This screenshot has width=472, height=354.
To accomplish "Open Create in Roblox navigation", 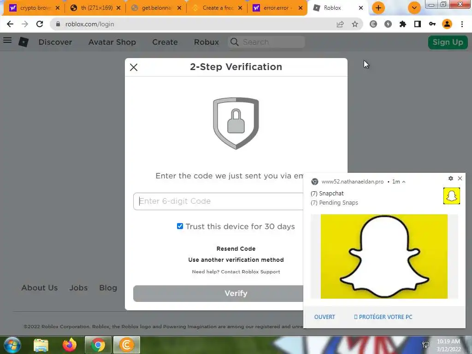I will (165, 42).
